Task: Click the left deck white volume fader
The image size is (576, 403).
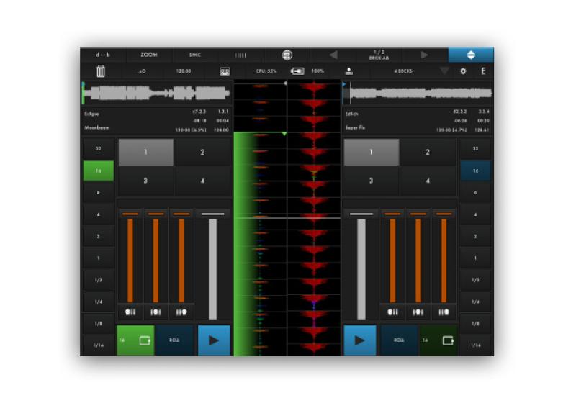Action: (212, 268)
